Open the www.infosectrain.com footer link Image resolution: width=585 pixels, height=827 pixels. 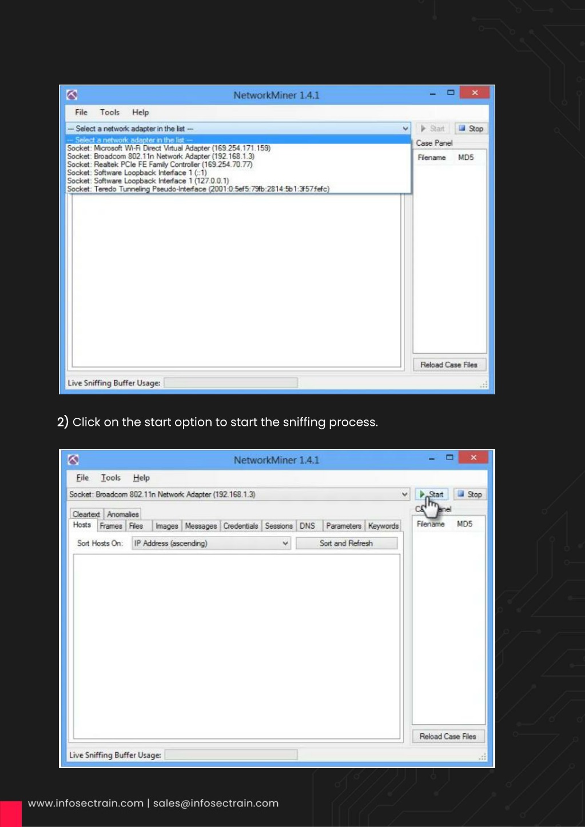86,803
